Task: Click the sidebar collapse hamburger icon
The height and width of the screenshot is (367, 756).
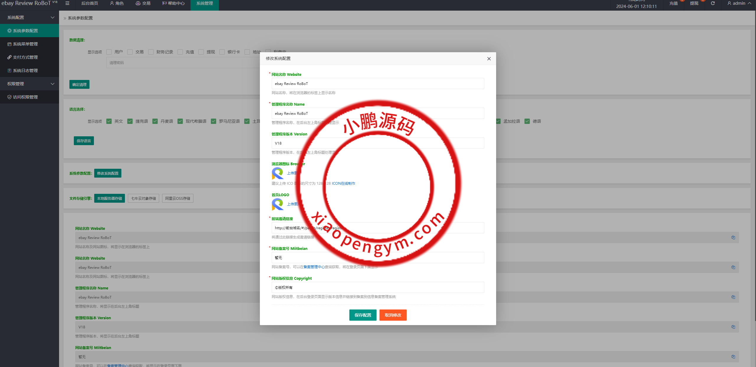Action: pos(67,3)
